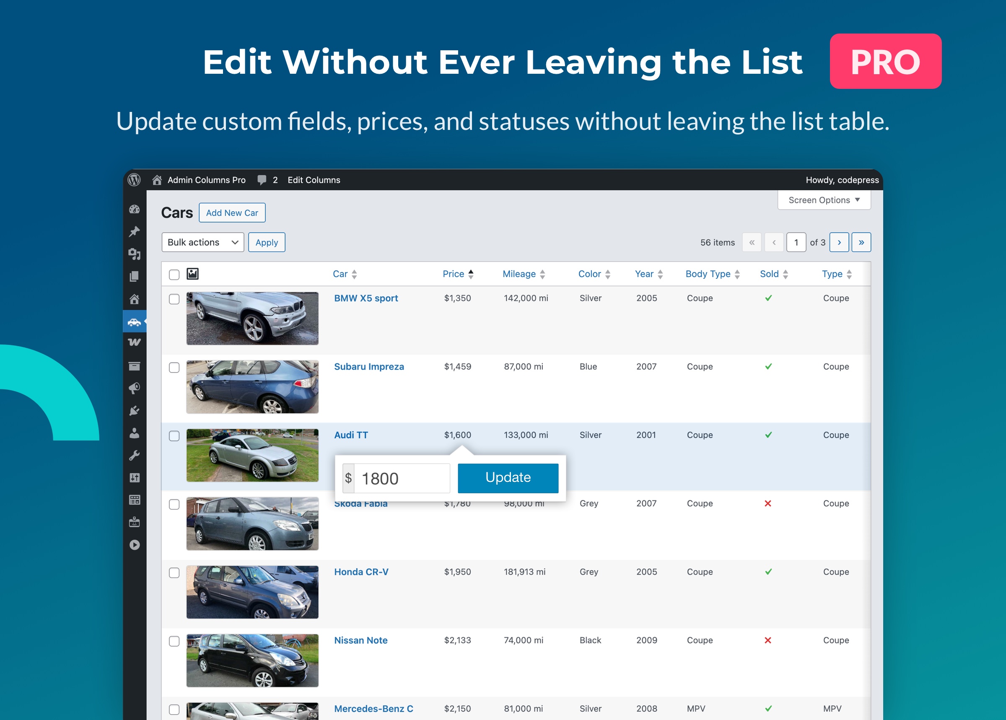Screen dimensions: 1006x720
Task: Click the Update button to save the price
Action: coord(508,477)
